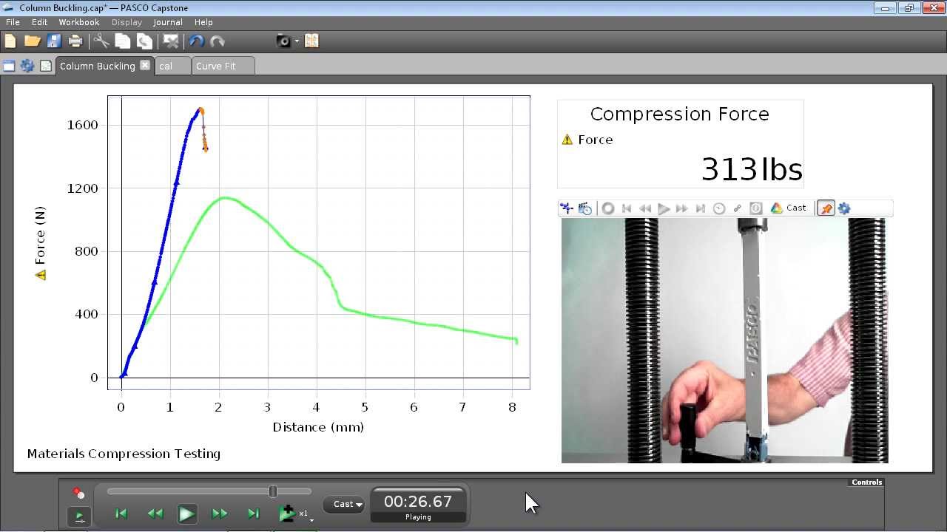This screenshot has width=947, height=532.
Task: Open the Journal menu
Action: click(x=168, y=22)
